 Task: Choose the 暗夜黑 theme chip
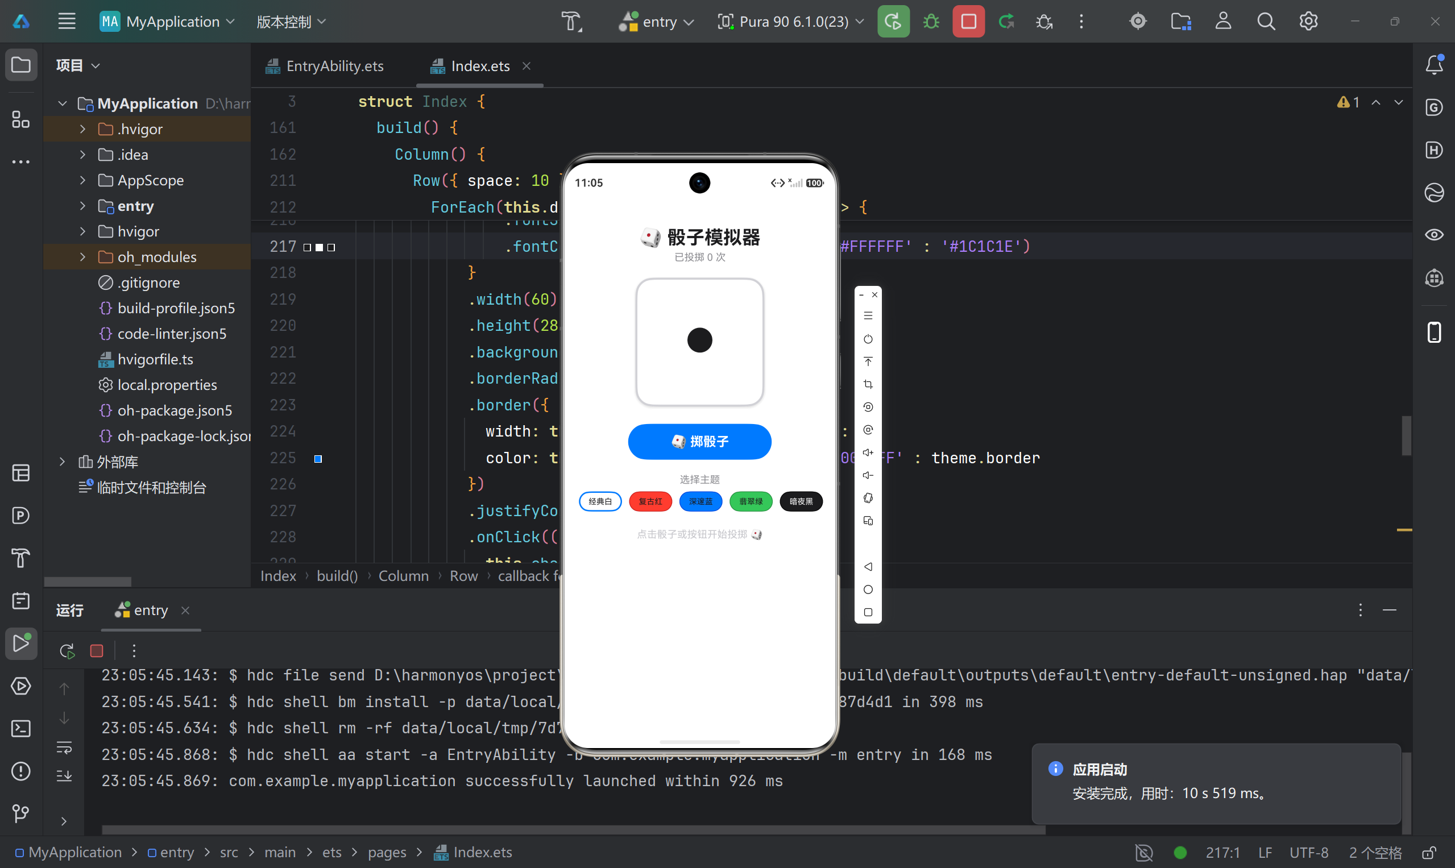tap(801, 501)
